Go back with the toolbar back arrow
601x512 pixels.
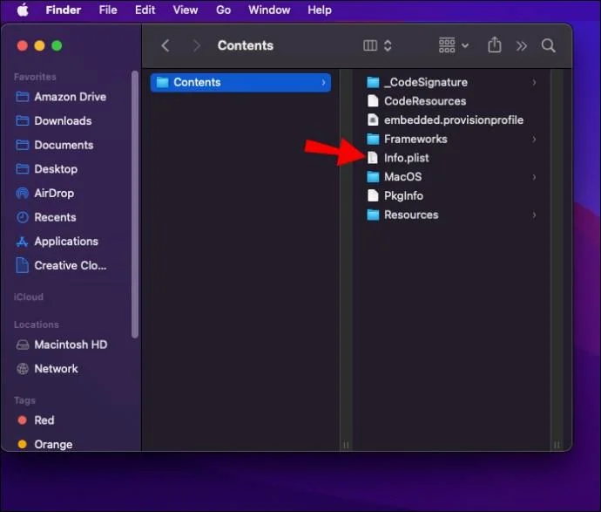pyautogui.click(x=165, y=45)
